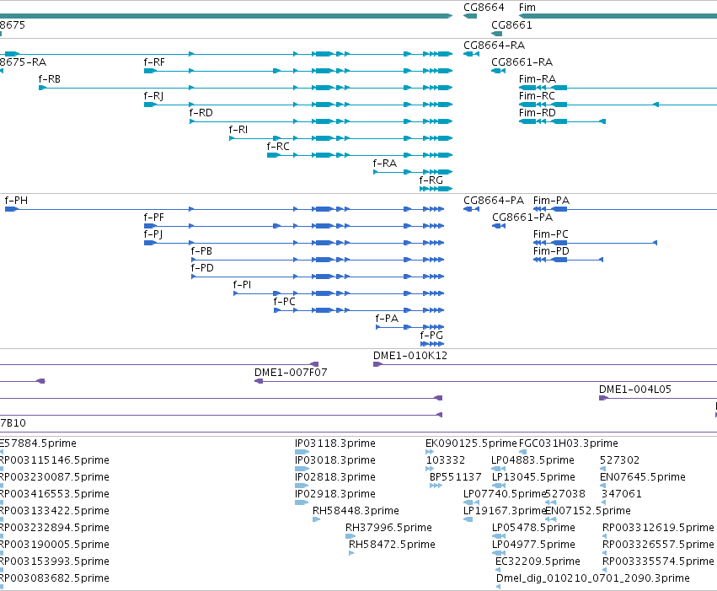Select the f-PG protein label

click(431, 336)
